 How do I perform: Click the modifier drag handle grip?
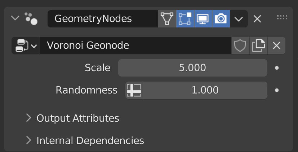(282, 17)
